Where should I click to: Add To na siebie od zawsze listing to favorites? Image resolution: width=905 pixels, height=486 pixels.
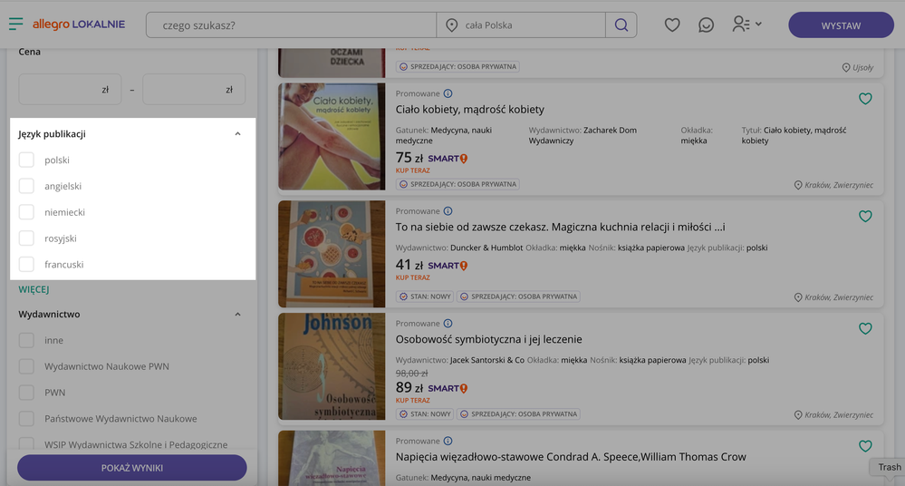click(x=865, y=216)
